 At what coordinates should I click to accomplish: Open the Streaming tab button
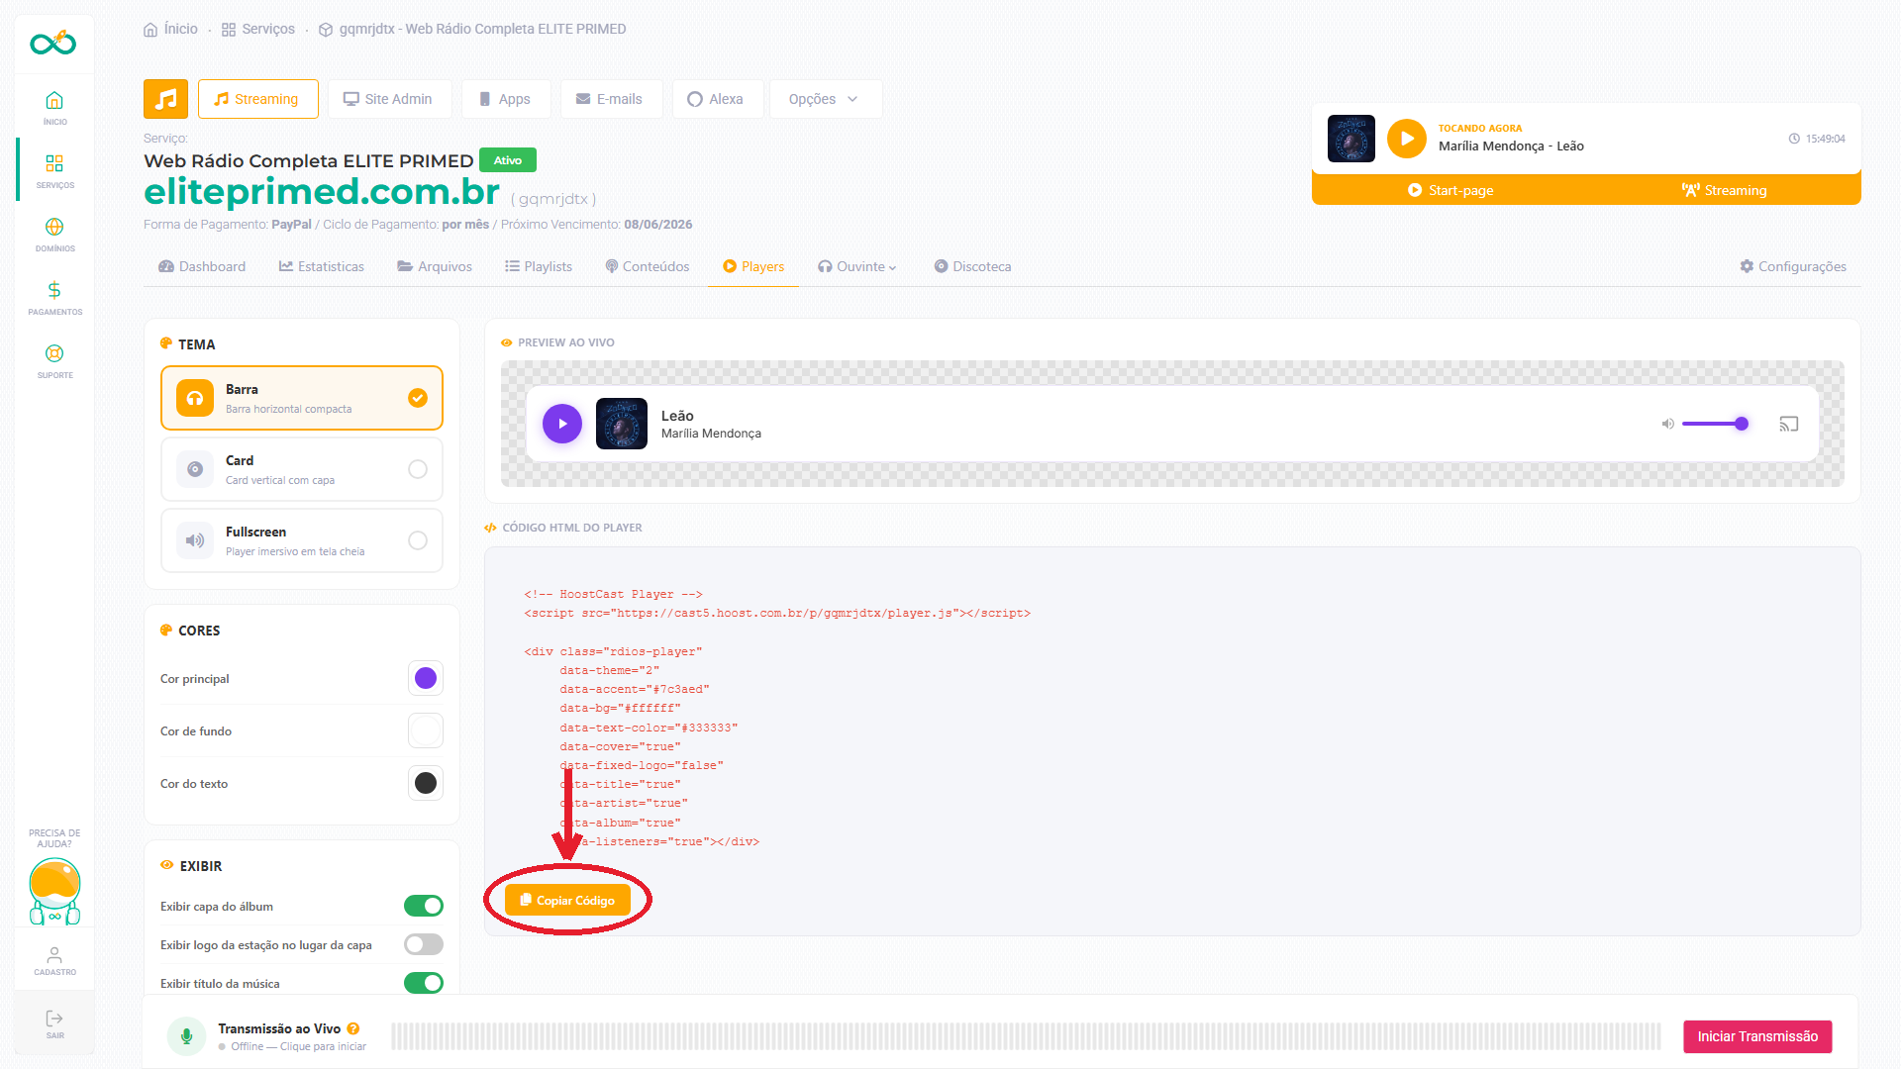257,99
